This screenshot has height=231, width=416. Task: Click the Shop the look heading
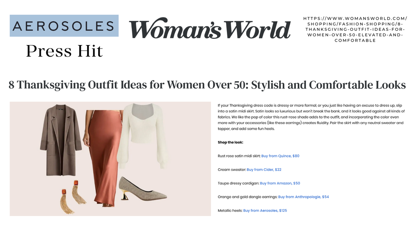pos(230,142)
